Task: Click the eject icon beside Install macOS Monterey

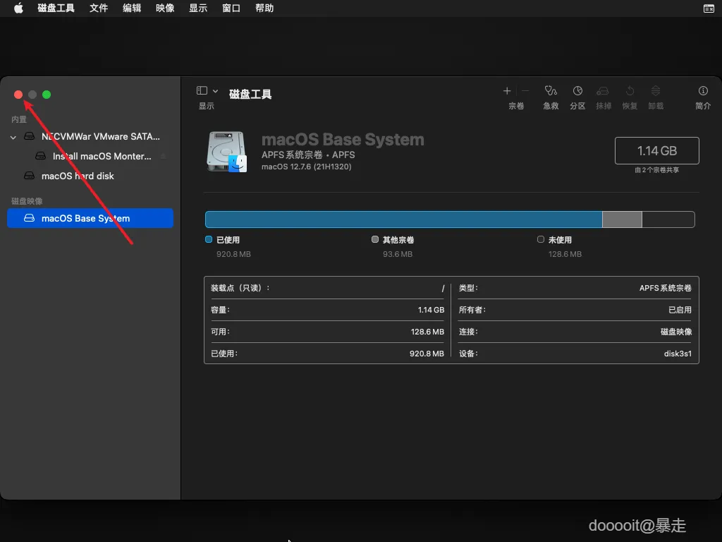Action: pyautogui.click(x=163, y=156)
